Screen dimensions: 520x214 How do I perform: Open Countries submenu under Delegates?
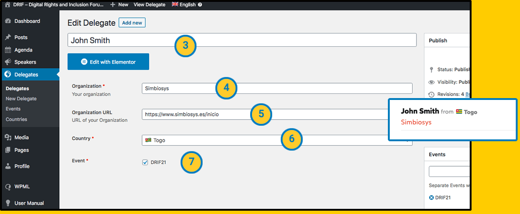(x=16, y=119)
